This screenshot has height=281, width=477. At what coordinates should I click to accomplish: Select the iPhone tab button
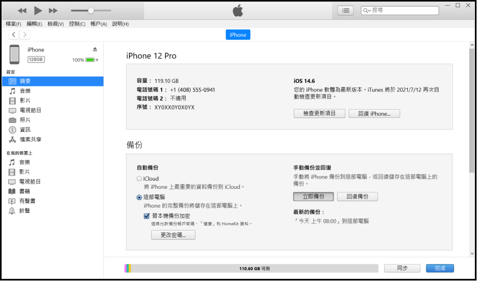(238, 35)
